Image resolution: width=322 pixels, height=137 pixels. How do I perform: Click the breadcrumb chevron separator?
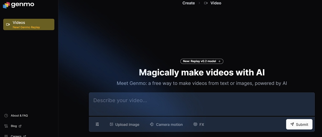point(199,3)
